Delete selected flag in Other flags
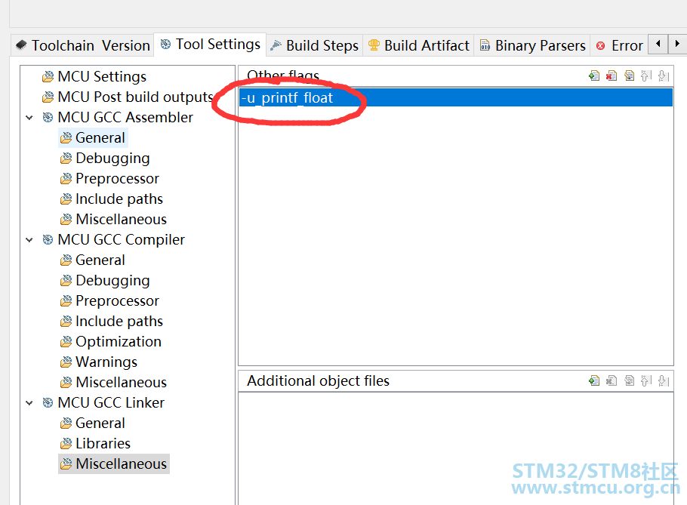The image size is (687, 505). click(612, 75)
